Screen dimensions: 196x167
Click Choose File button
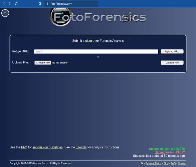43,63
